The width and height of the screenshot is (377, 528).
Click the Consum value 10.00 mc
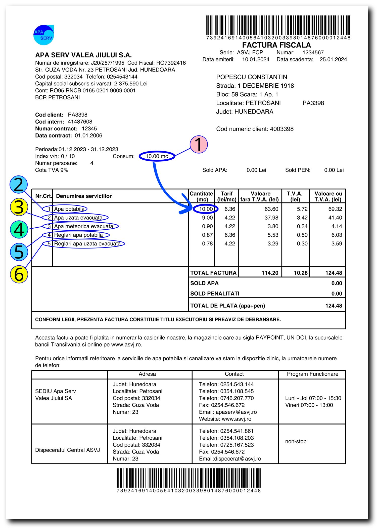point(157,156)
